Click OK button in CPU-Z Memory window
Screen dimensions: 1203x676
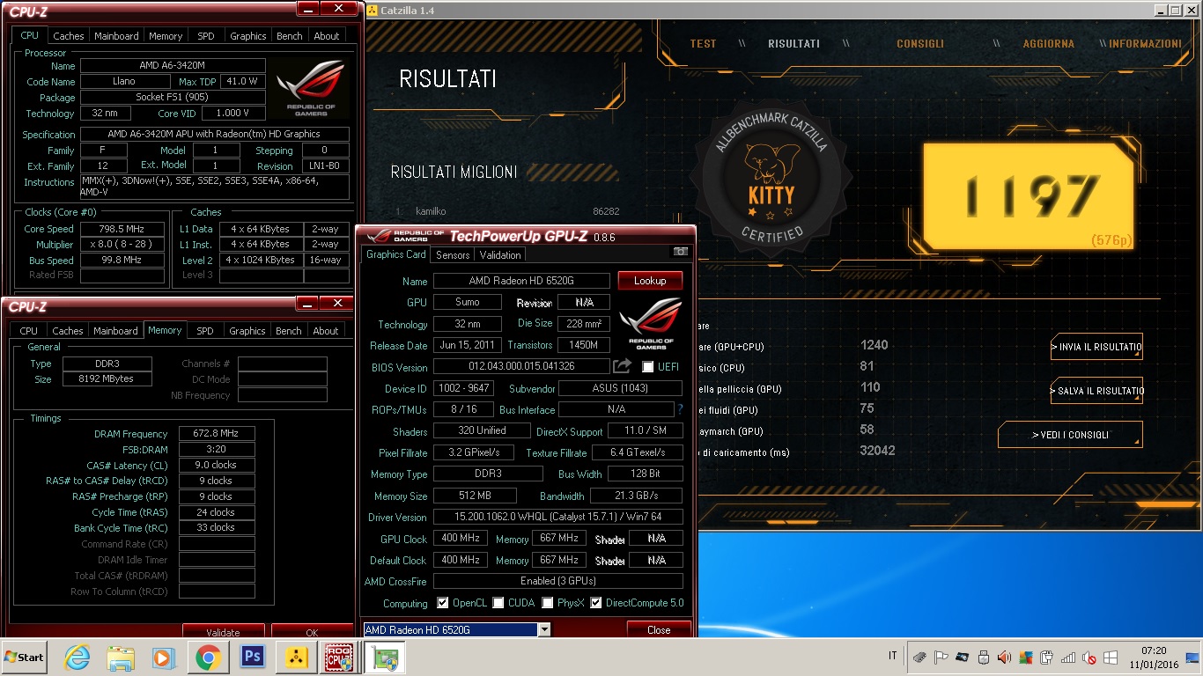tap(312, 632)
